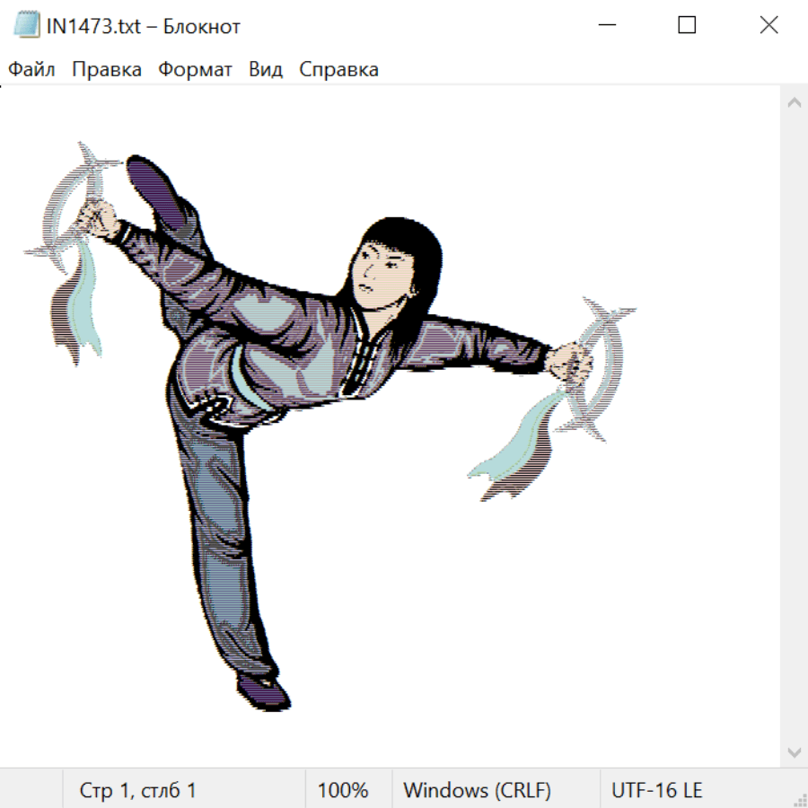The image size is (808, 808).
Task: Close the IN1473.txt Notepad window
Action: click(x=768, y=26)
